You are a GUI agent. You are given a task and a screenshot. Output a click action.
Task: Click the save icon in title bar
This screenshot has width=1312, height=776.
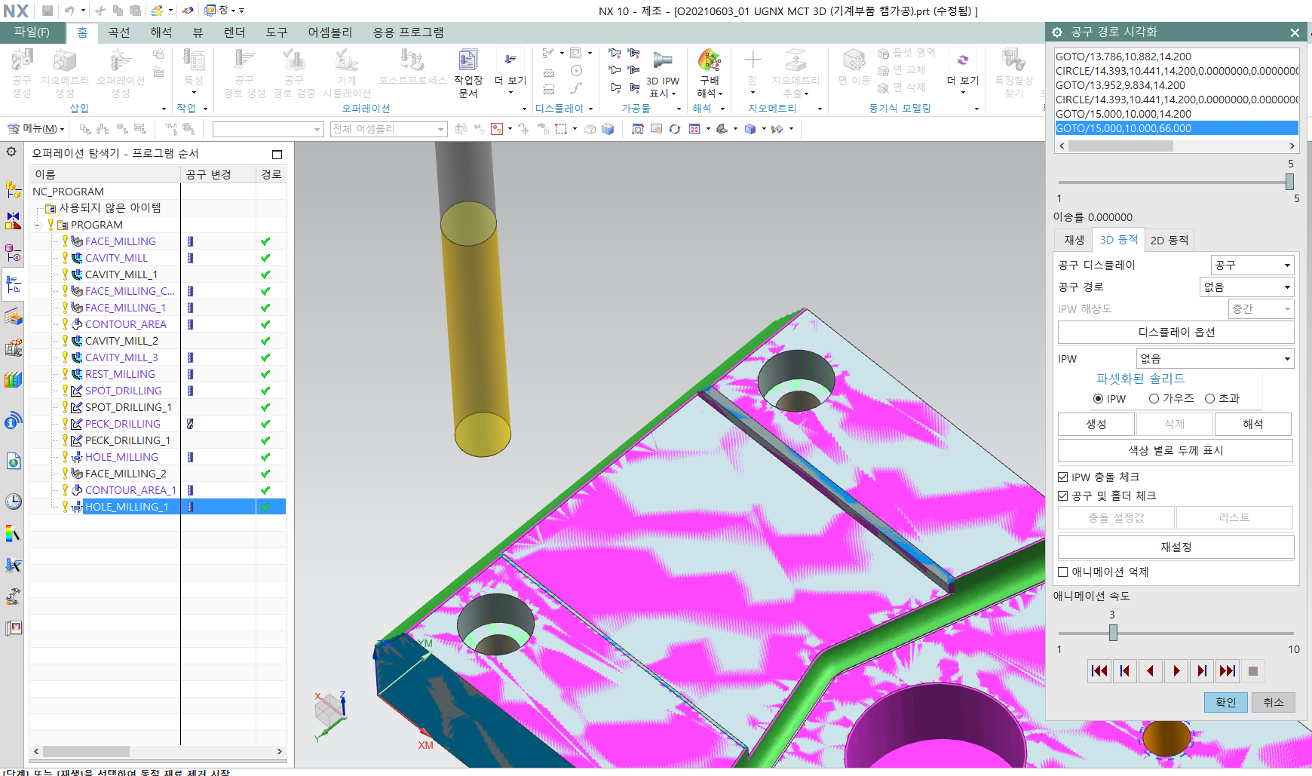point(48,11)
